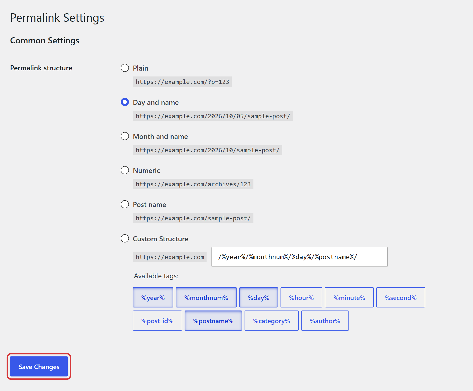
Task: Add the %category% tag
Action: point(272,321)
